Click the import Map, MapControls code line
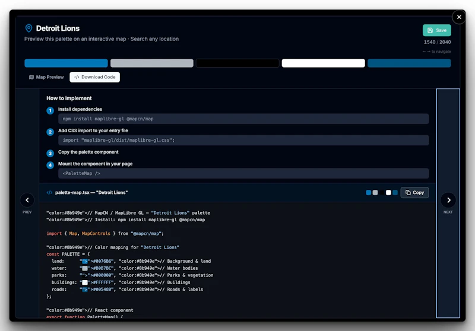This screenshot has width=475, height=331. (x=105, y=234)
